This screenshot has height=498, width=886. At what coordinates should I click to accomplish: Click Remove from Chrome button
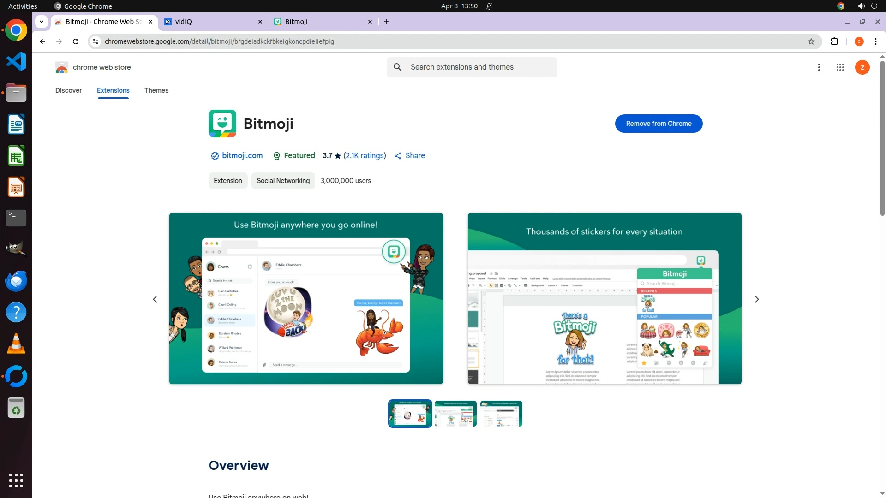pyautogui.click(x=659, y=124)
